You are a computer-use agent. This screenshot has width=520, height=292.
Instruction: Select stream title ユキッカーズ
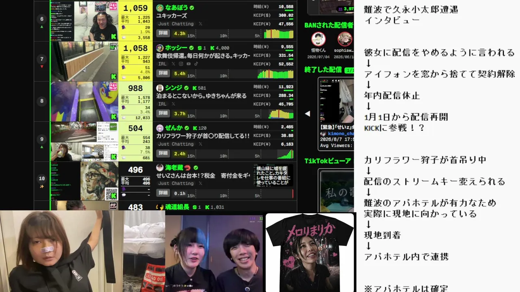pyautogui.click(x=172, y=16)
